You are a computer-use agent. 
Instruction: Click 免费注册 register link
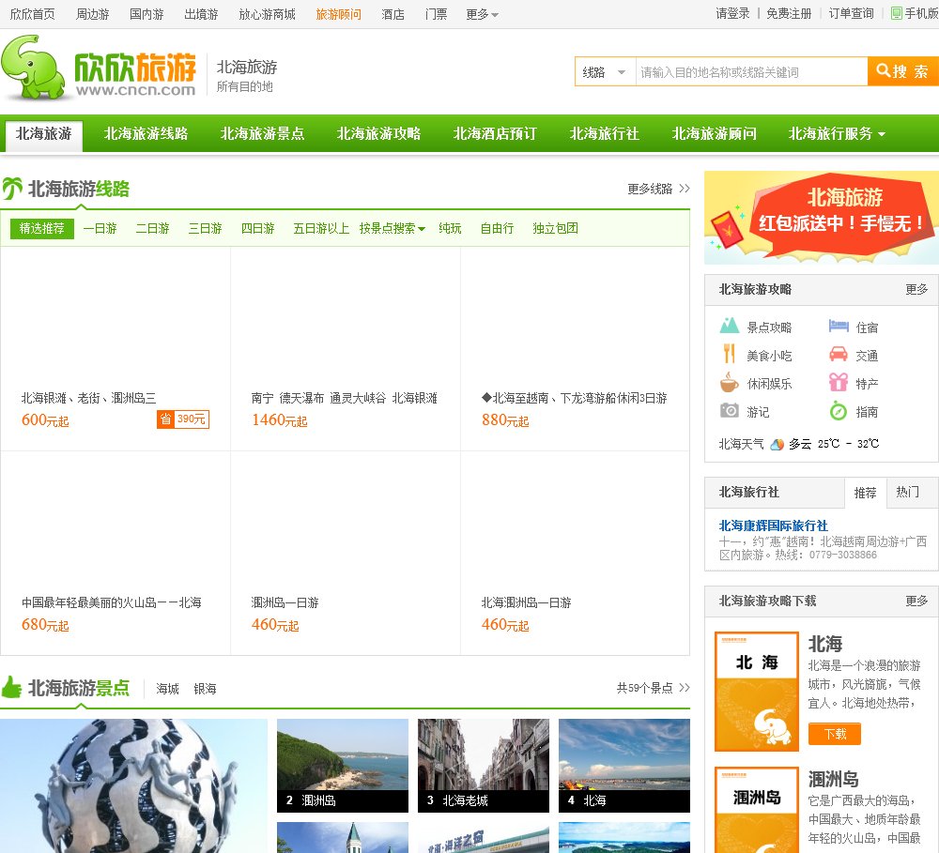(x=790, y=13)
